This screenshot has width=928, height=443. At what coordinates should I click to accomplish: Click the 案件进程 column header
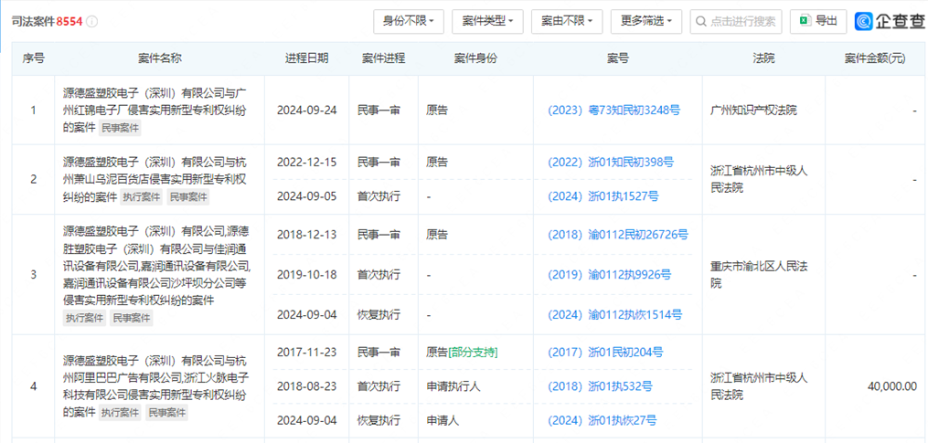pyautogui.click(x=383, y=58)
